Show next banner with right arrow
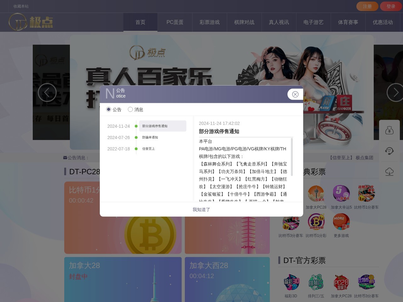This screenshot has width=403, height=302. pos(395,92)
